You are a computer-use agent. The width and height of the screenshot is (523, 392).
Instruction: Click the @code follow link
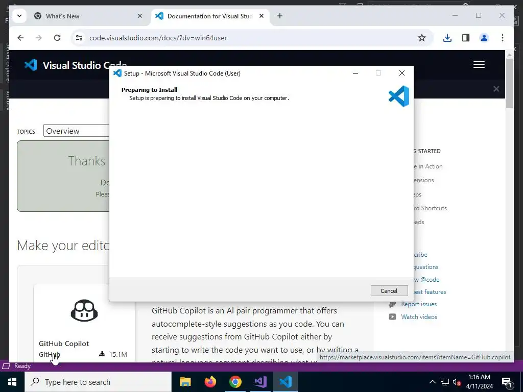click(426, 279)
